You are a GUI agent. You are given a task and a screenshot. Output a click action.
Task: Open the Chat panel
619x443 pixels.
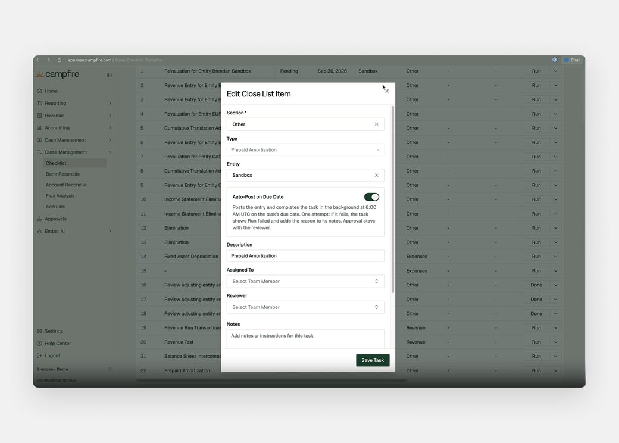point(572,60)
